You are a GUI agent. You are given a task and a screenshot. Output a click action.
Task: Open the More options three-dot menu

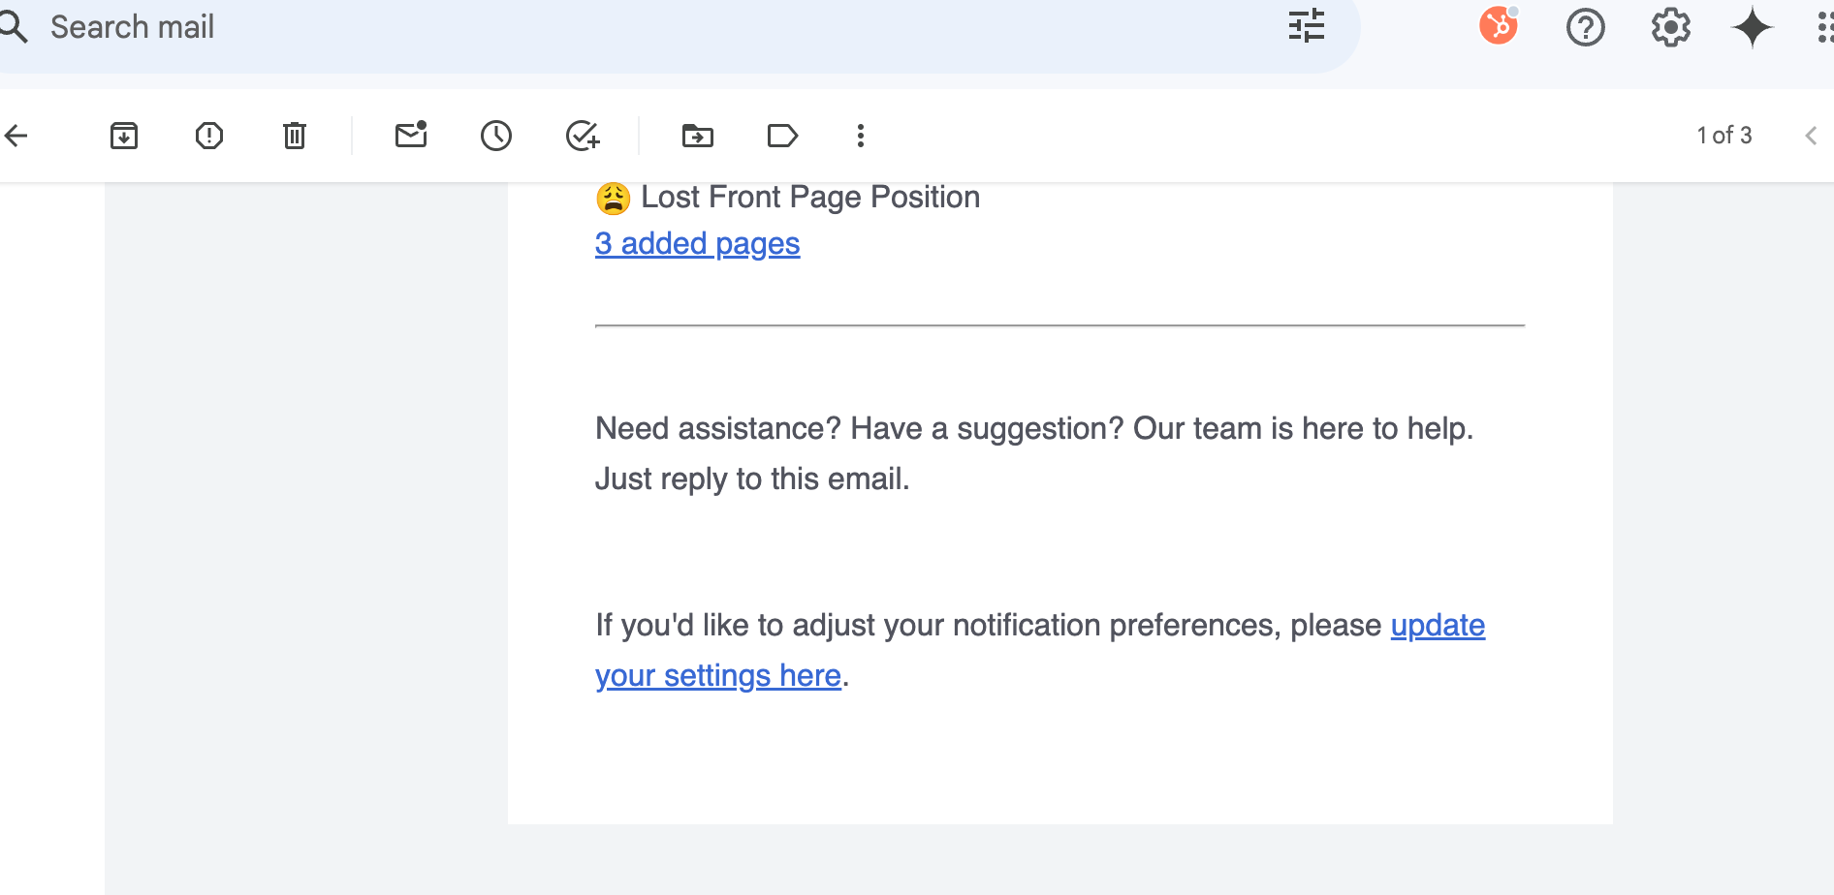click(861, 136)
